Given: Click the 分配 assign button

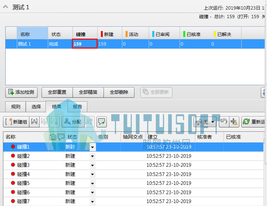Looking at the screenshot, I should (x=73, y=122).
